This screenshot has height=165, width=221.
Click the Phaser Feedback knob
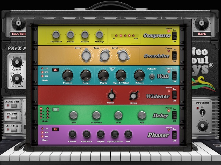coord(86,134)
